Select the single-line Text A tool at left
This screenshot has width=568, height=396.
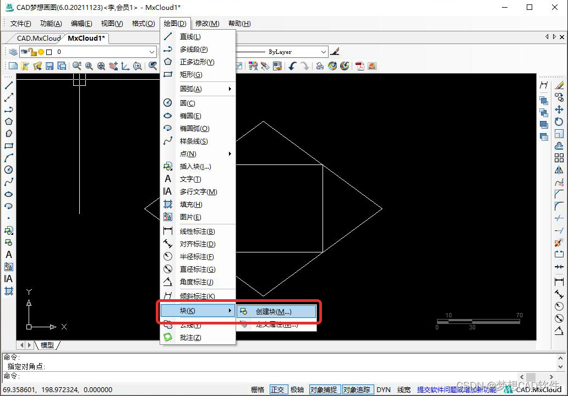pyautogui.click(x=9, y=255)
